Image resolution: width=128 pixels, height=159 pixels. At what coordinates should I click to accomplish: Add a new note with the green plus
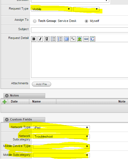tap(5, 102)
